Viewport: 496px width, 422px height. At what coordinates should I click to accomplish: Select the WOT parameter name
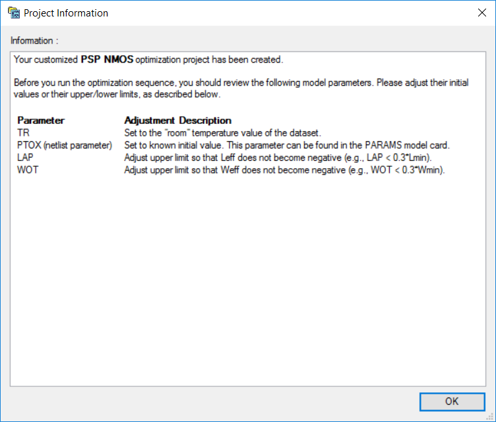tap(28, 169)
